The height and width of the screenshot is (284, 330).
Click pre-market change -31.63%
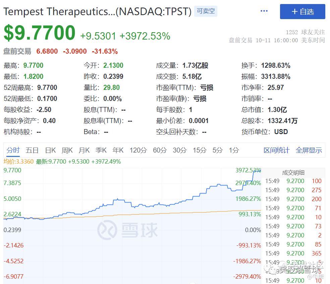pyautogui.click(x=105, y=51)
